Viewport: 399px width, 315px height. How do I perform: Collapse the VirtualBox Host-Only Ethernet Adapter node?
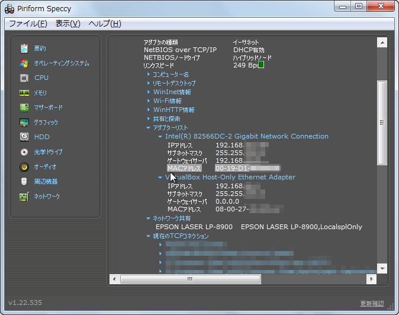160,178
